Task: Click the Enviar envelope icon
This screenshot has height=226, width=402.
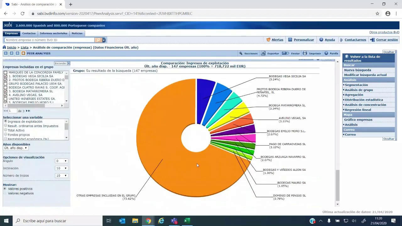Action: tap(285, 53)
